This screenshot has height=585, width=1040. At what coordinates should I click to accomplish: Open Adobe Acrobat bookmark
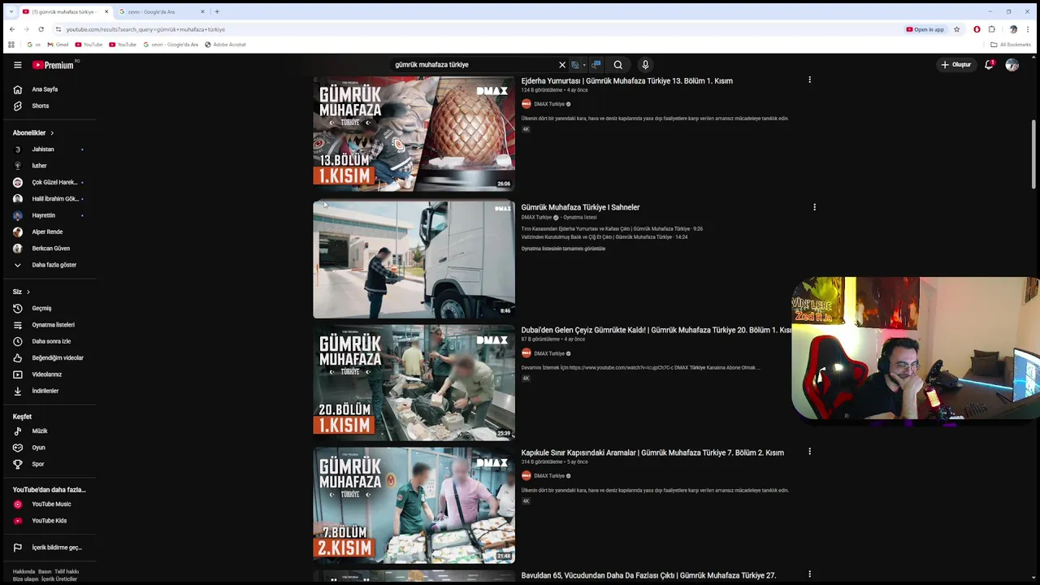[x=225, y=45]
